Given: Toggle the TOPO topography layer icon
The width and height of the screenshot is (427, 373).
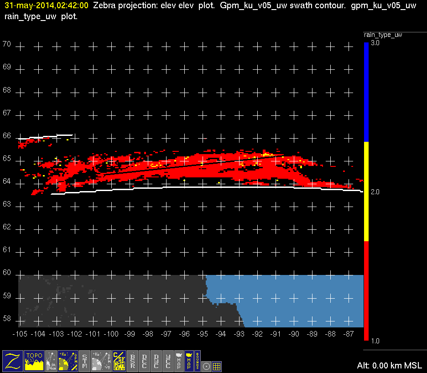Looking at the screenshot, I should (x=35, y=361).
